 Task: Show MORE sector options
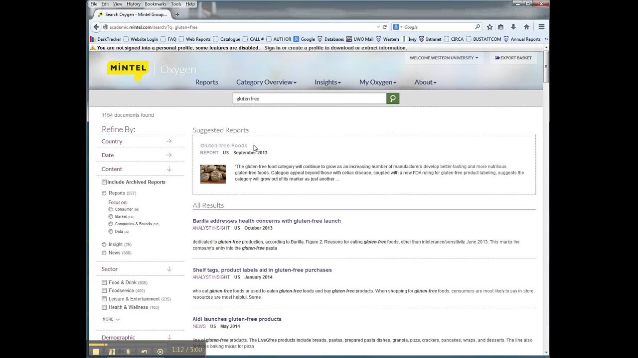click(x=111, y=319)
